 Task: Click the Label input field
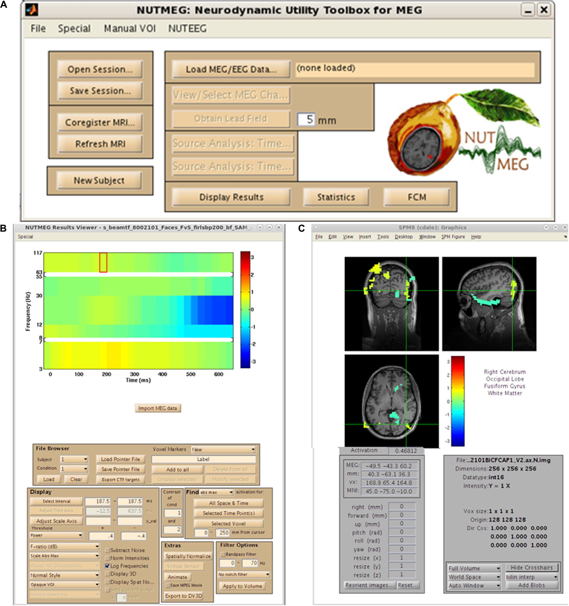click(x=204, y=459)
